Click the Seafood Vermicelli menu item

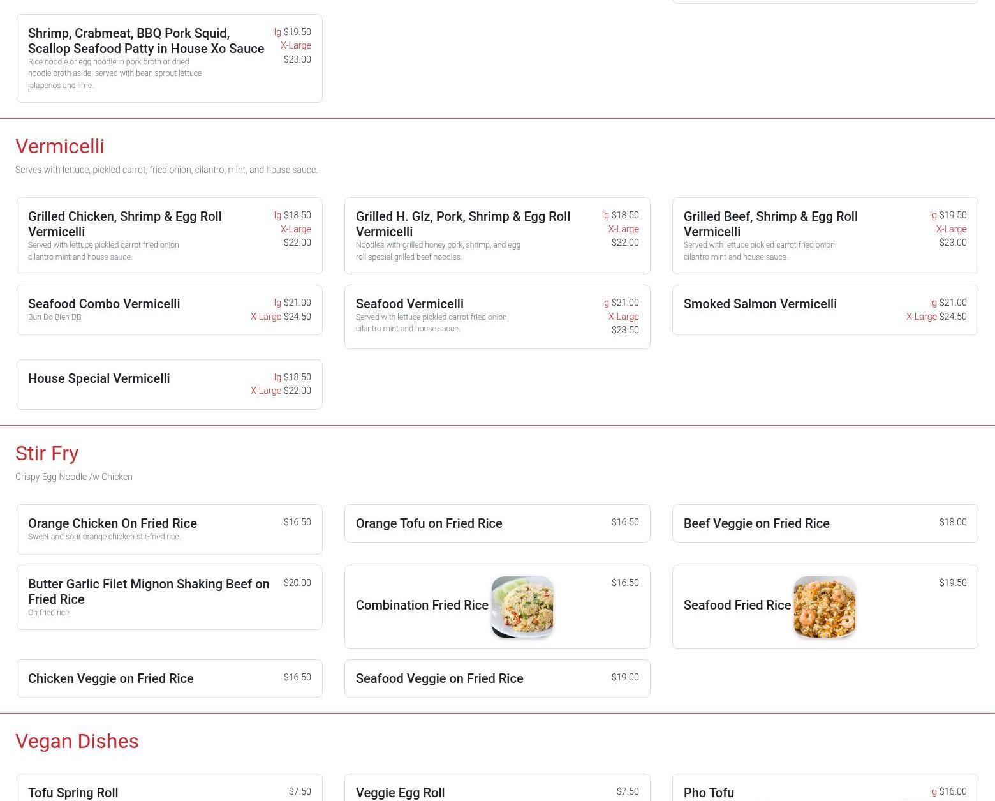497,317
